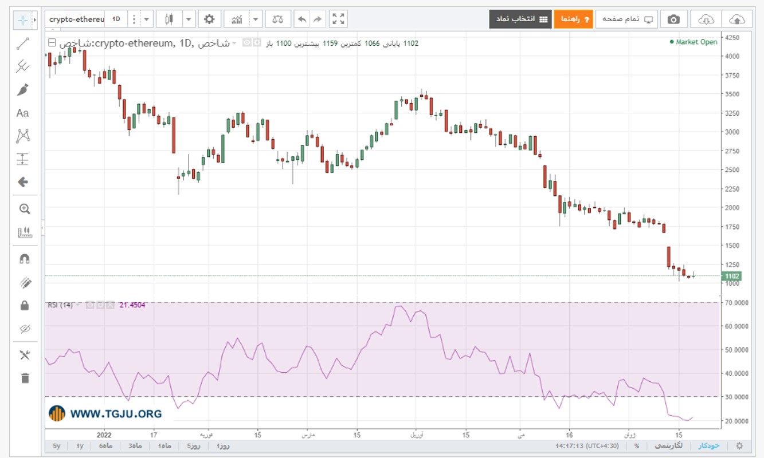
Task: Load chart from cloud download icon
Action: pyautogui.click(x=706, y=19)
